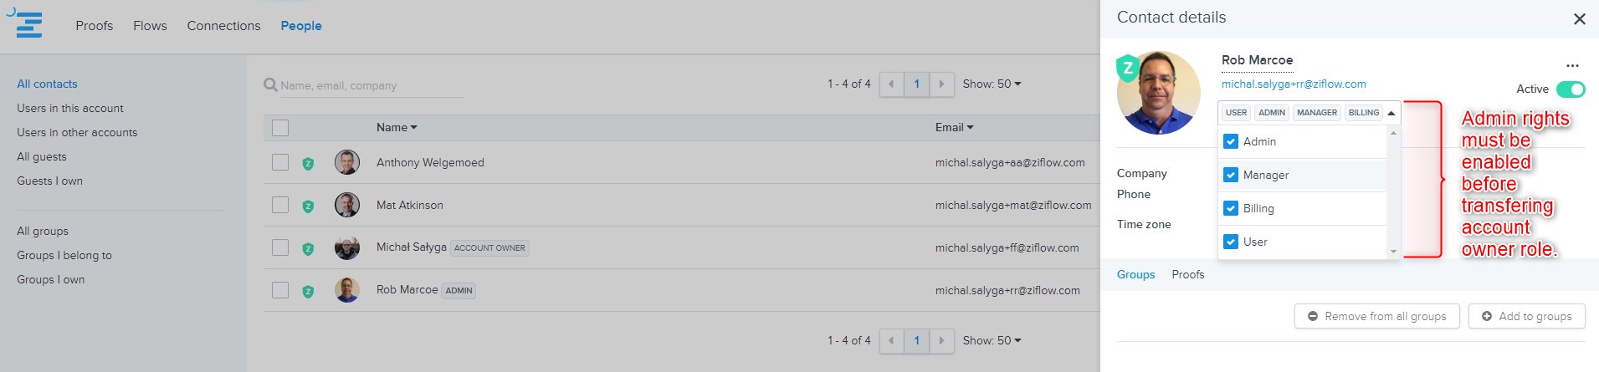Go to next page in top pagination
1599x372 pixels.
pyautogui.click(x=941, y=84)
